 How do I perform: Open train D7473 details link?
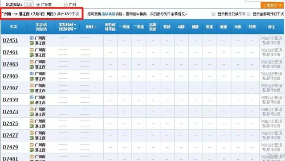click(x=10, y=111)
